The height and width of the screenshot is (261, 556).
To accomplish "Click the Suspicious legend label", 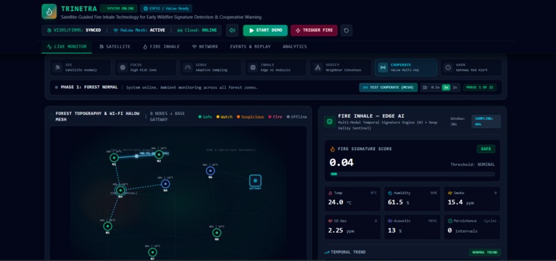I will (252, 117).
